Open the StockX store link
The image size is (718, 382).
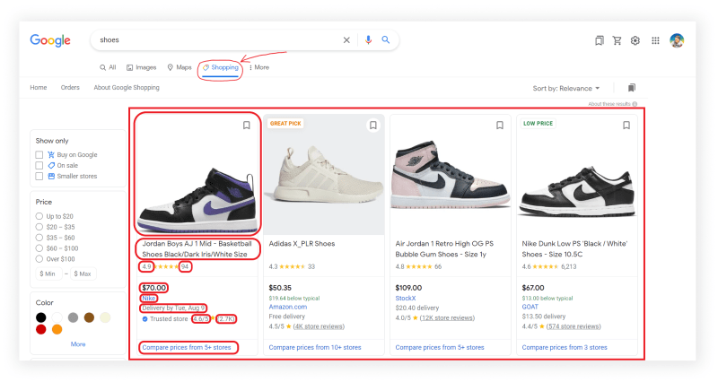pyautogui.click(x=406, y=299)
